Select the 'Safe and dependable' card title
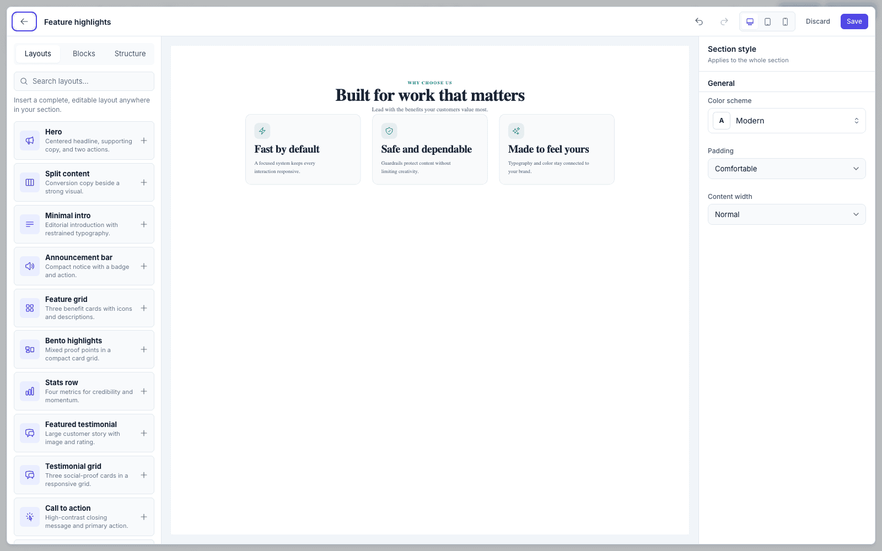Image resolution: width=882 pixels, height=551 pixels. point(427,149)
